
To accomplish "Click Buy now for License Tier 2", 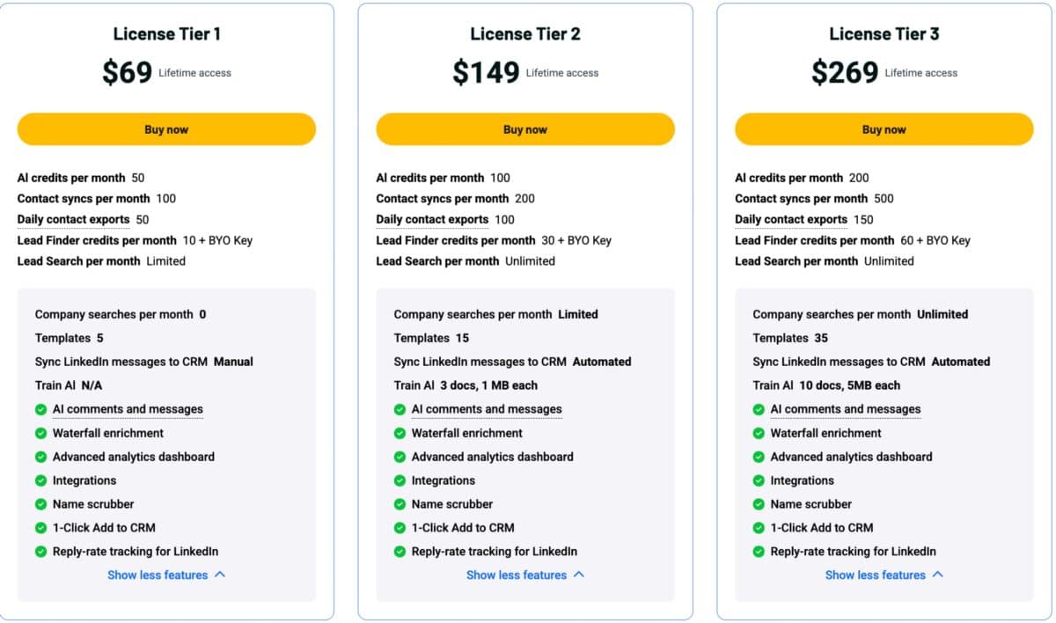I will tap(525, 129).
